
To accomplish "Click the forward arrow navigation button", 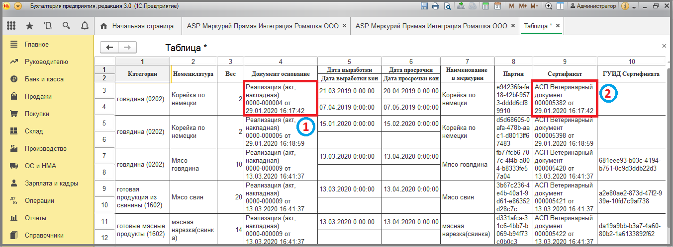I will coord(127,47).
